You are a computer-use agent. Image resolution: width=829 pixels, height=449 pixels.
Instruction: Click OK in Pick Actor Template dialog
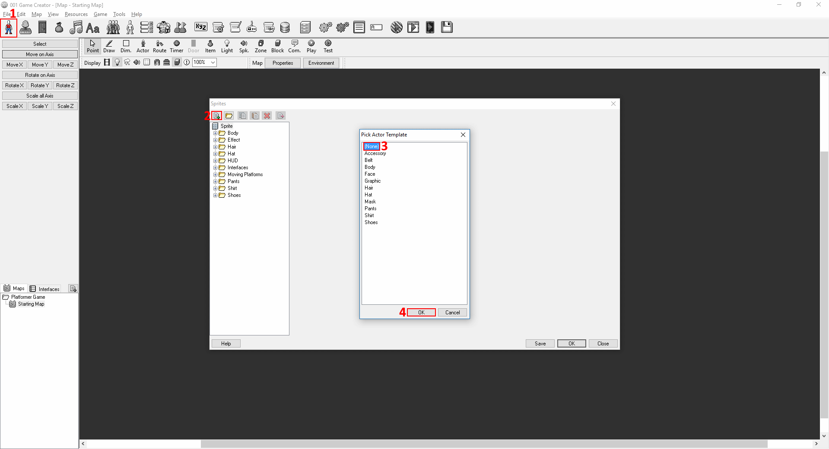[x=421, y=313]
